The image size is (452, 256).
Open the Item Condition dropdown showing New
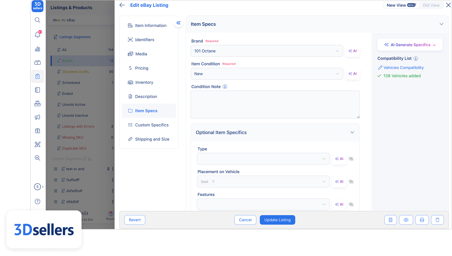pyautogui.click(x=267, y=74)
